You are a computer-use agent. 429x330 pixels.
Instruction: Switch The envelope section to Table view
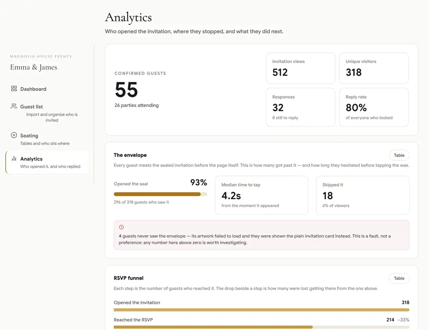coord(399,155)
